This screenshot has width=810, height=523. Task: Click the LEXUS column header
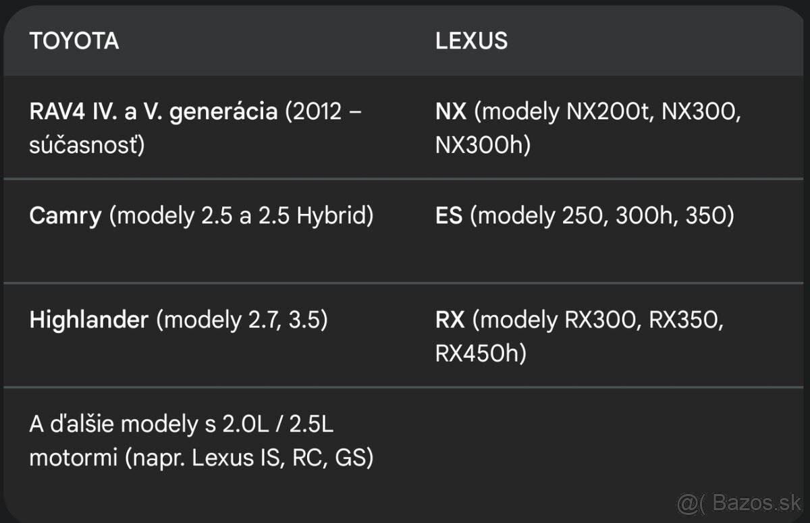(x=471, y=41)
